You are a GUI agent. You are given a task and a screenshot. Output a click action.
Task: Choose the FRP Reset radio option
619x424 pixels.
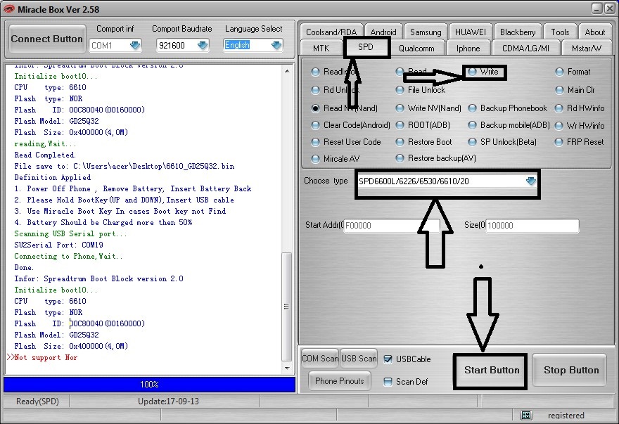pos(560,141)
